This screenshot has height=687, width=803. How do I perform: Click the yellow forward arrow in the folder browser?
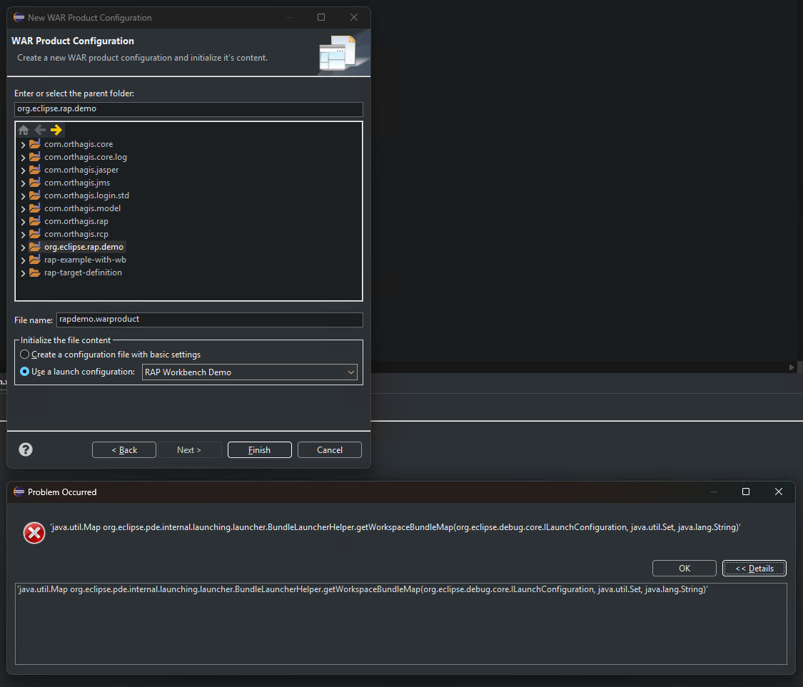[x=56, y=130]
